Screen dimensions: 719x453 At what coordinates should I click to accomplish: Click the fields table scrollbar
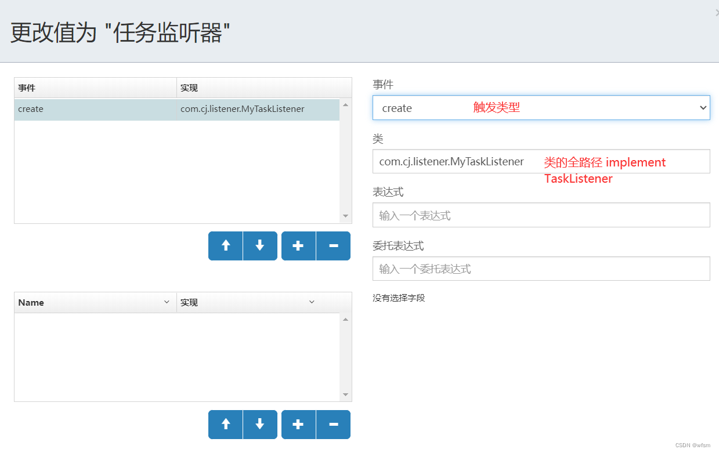pyautogui.click(x=345, y=357)
